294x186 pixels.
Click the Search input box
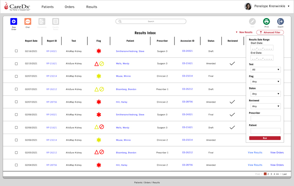(151, 22)
